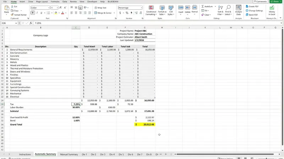The height and width of the screenshot is (159, 284).
Task: Toggle Bold formatting
Action: click(33, 13)
